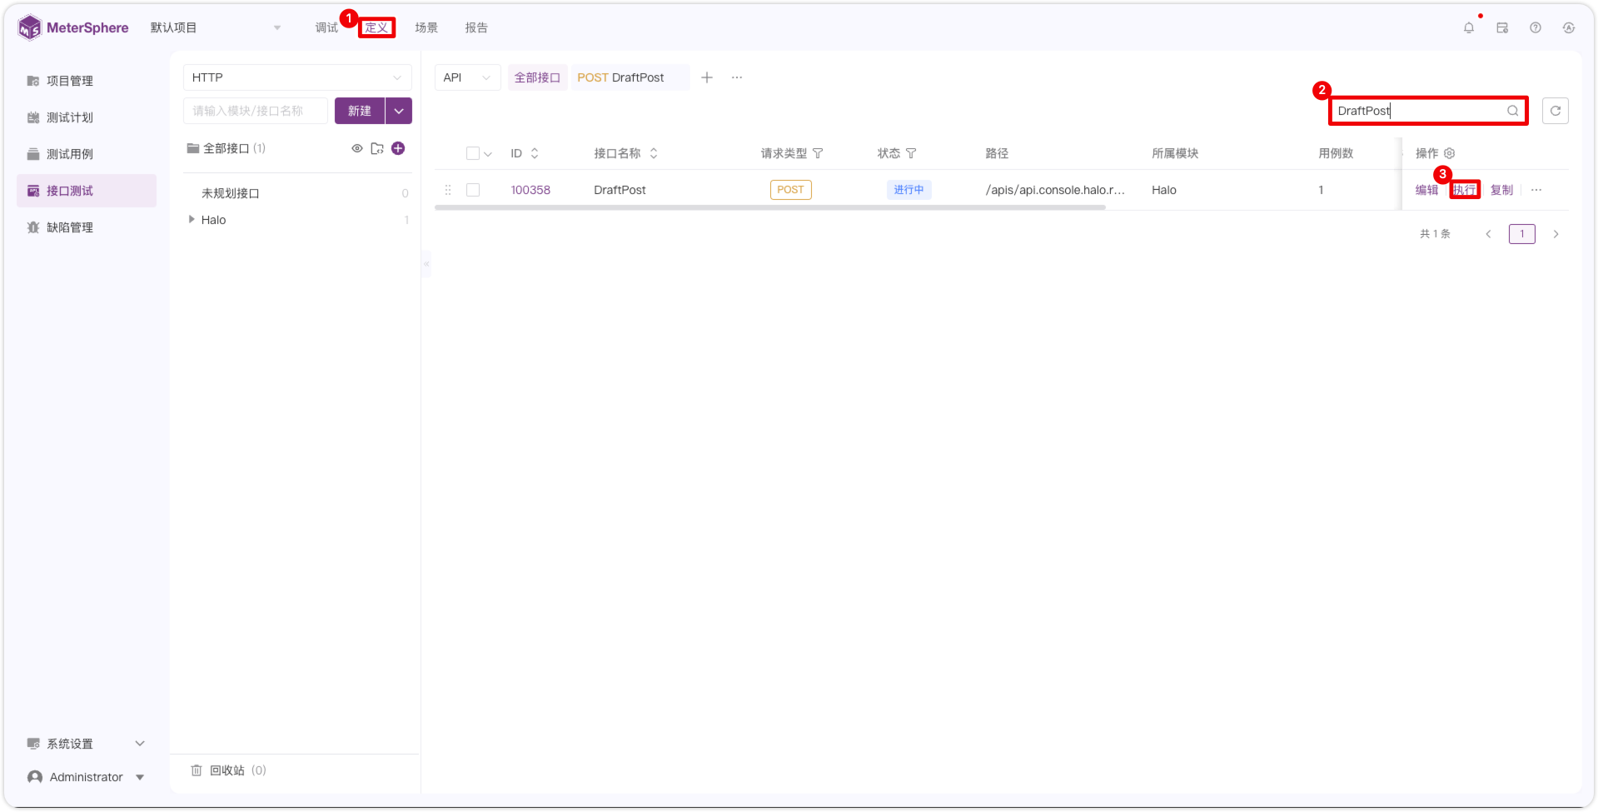The width and height of the screenshot is (1598, 812).
Task: Open the notifications bell icon
Action: coord(1468,27)
